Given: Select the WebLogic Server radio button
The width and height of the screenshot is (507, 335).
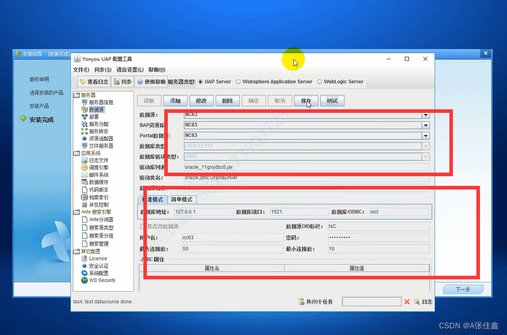Looking at the screenshot, I should pyautogui.click(x=319, y=82).
